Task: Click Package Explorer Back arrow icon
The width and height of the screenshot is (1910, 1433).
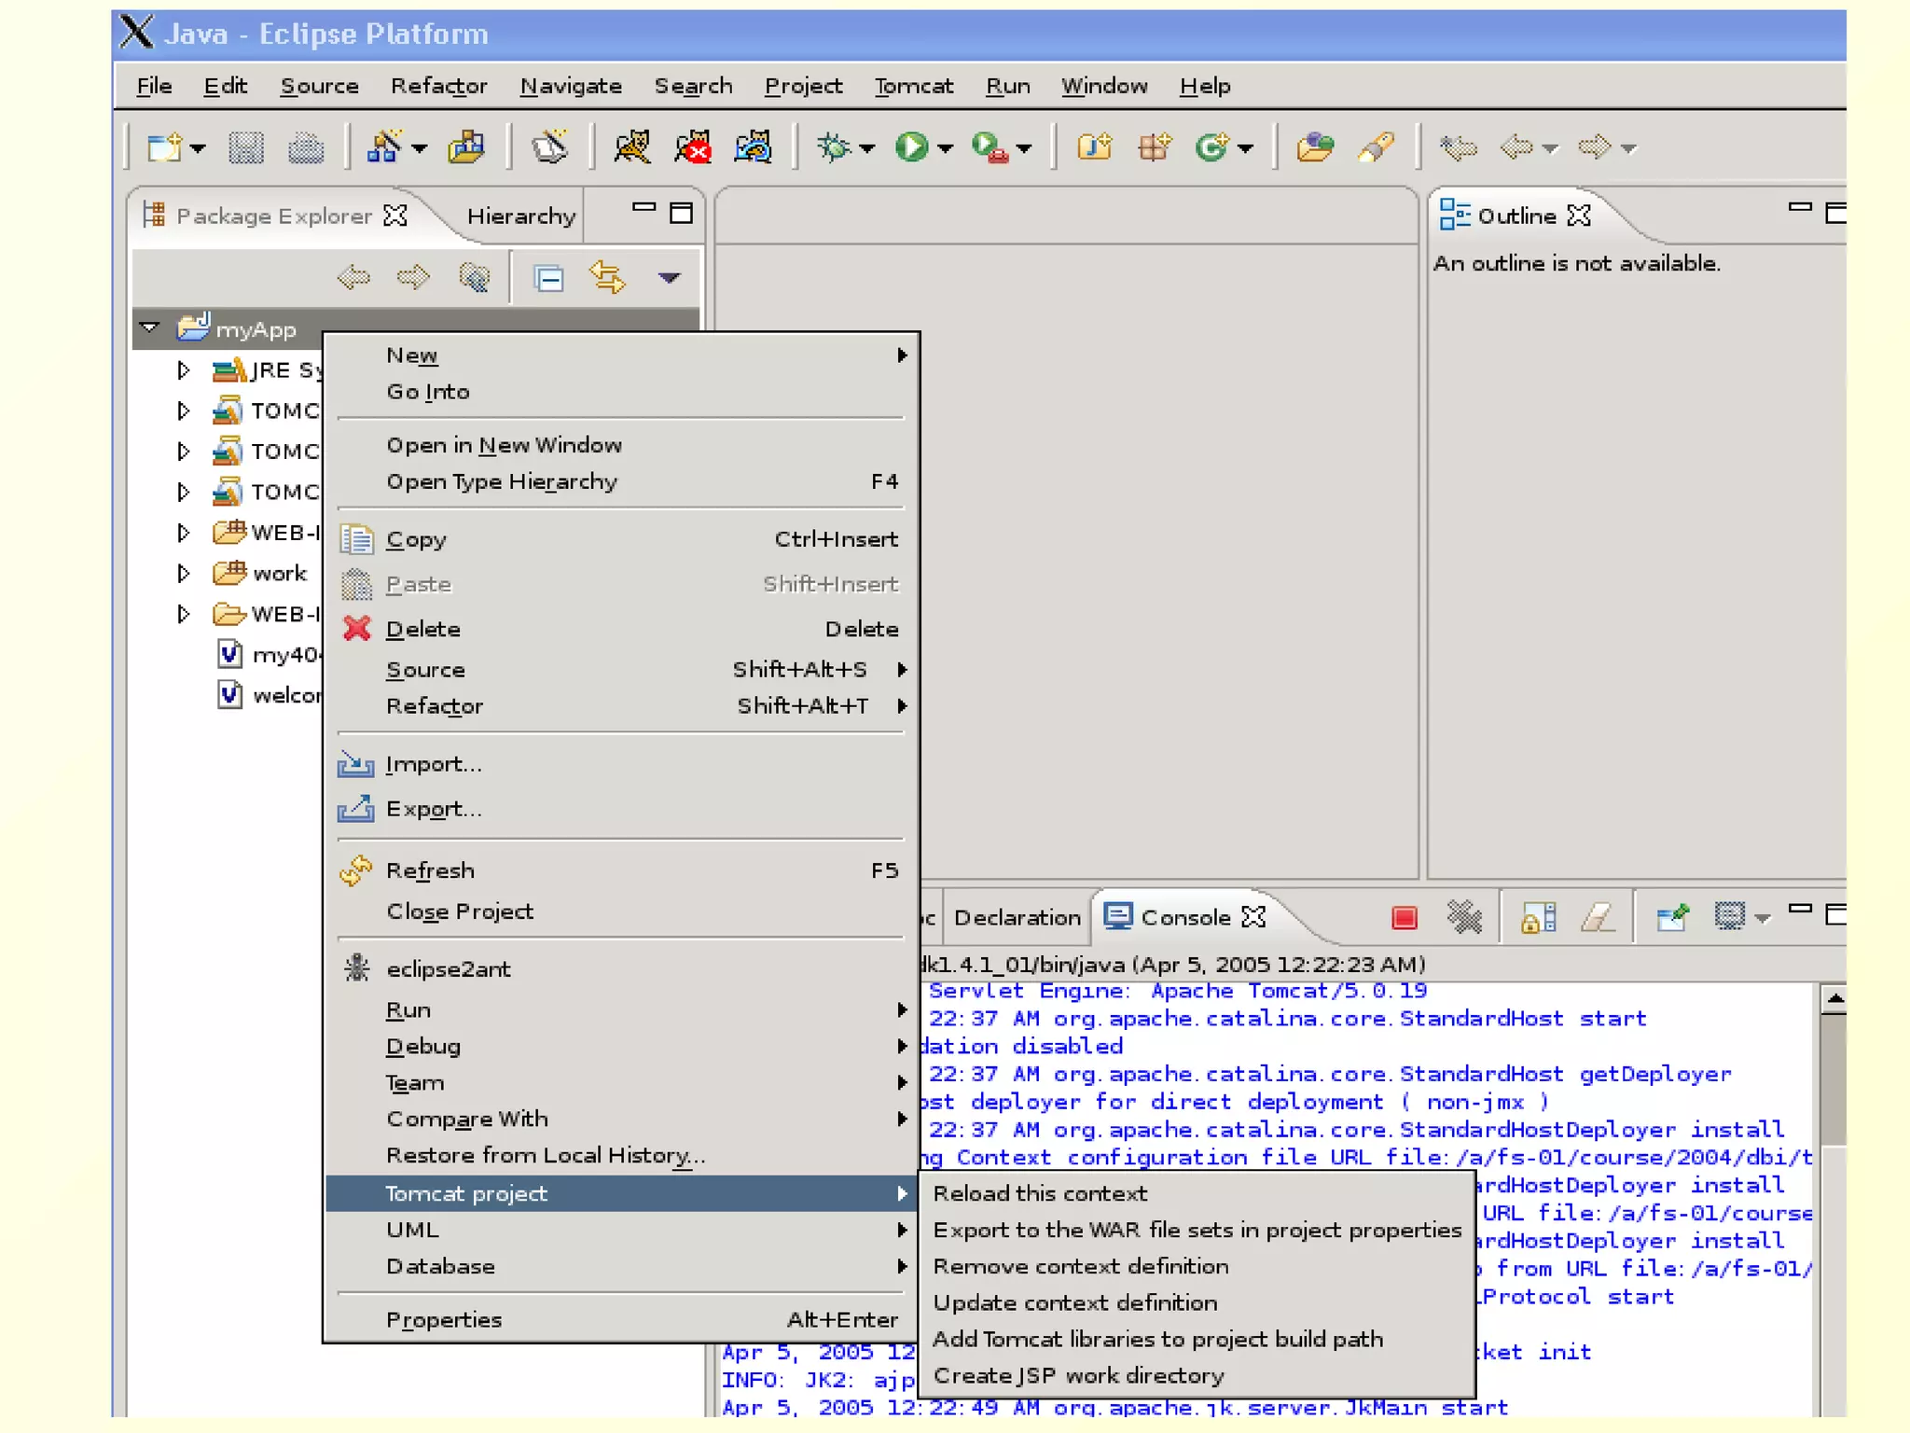Action: [353, 277]
